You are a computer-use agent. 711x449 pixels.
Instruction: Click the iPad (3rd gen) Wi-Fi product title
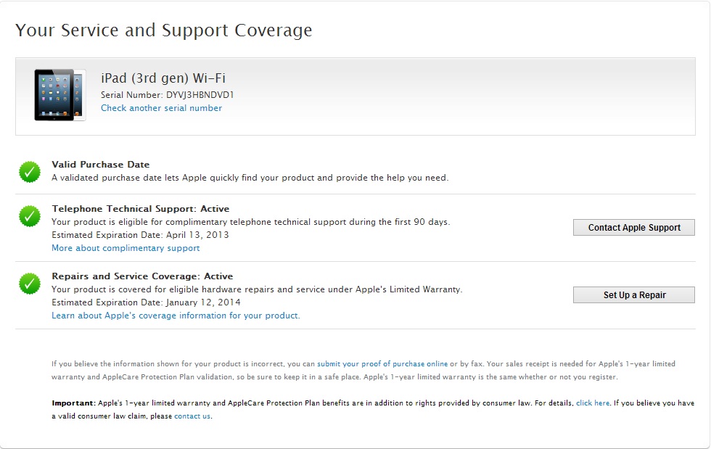(163, 78)
